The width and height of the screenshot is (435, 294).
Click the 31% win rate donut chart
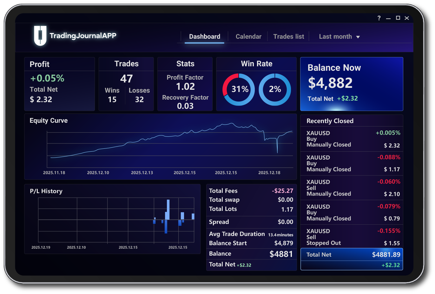239,89
